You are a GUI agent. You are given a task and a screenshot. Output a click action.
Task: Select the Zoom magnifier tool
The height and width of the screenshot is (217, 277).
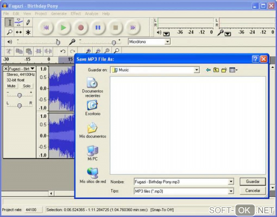pos(10,32)
